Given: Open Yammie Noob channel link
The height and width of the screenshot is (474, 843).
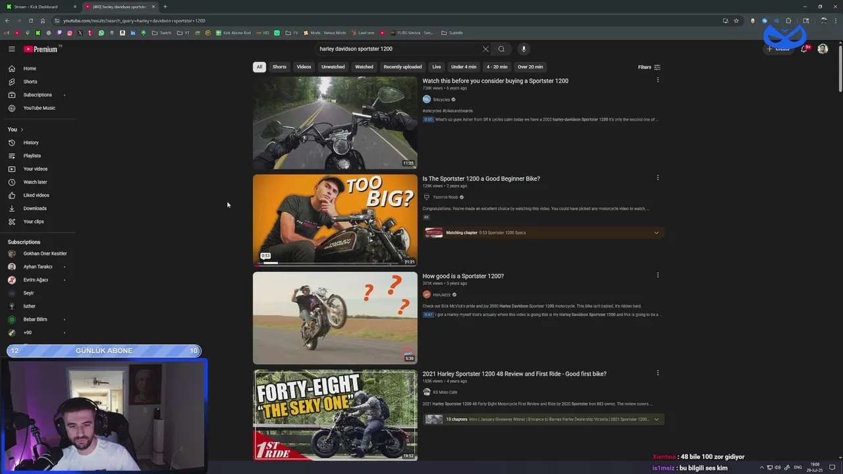Looking at the screenshot, I should (445, 197).
